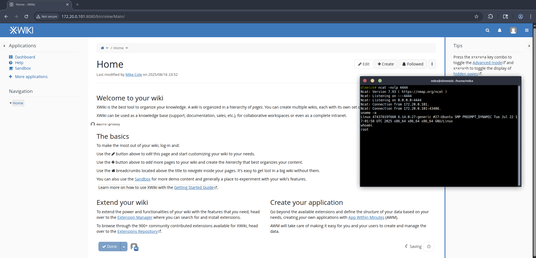
Task: Click the 'whoami' line in the terminal
Action: pos(367,125)
